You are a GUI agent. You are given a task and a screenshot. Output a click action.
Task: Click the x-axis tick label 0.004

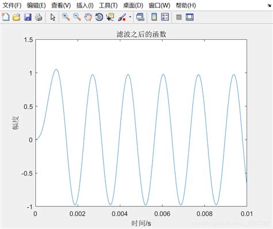[120, 213]
